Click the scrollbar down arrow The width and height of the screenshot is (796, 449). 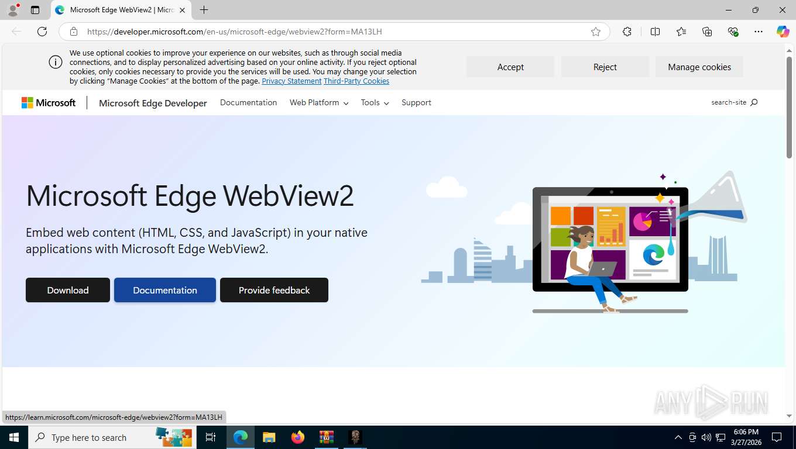(789, 416)
